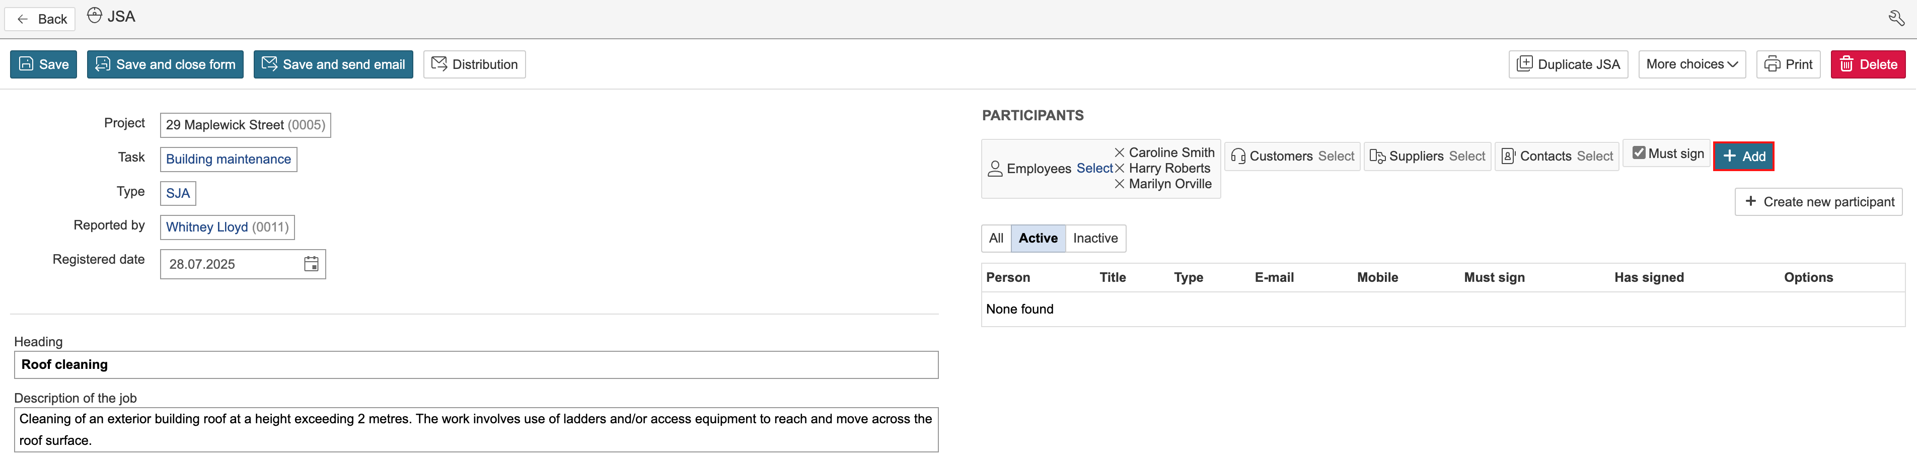
Task: Remove Marilyn Orville from employee list
Action: [x=1119, y=184]
